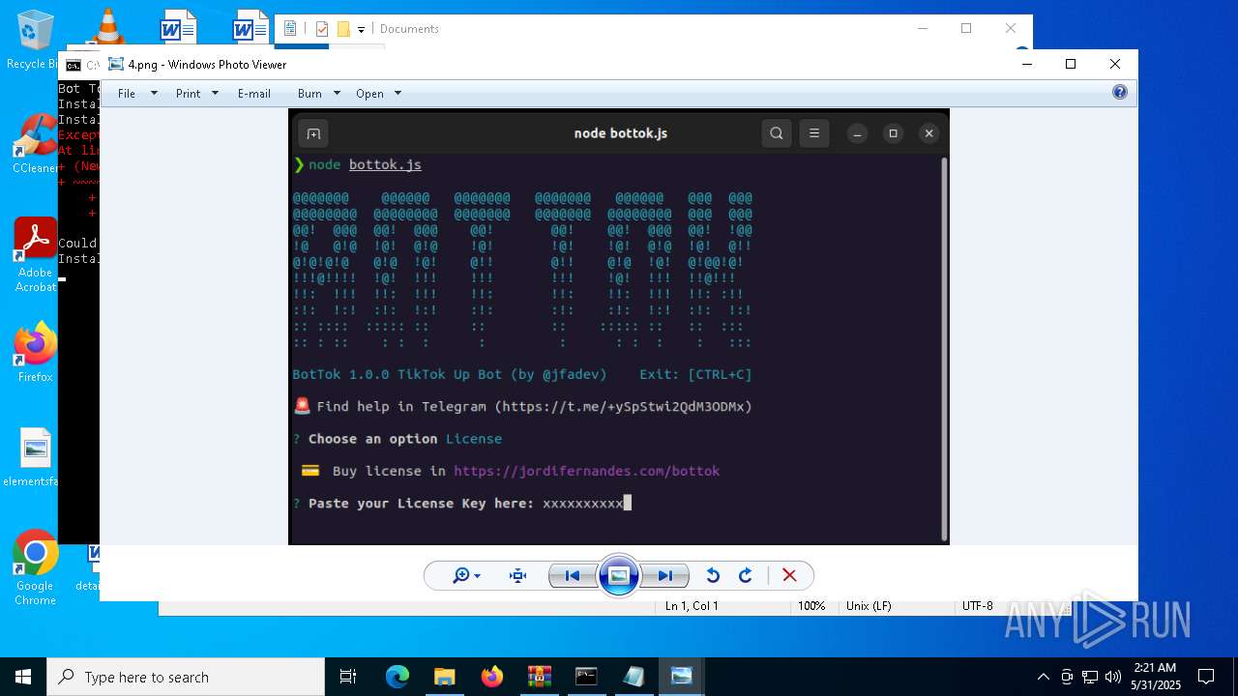Select the first Word document on desktop
The height and width of the screenshot is (696, 1238).
pyautogui.click(x=178, y=27)
